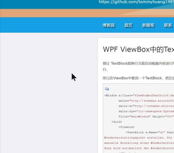Click the paragraph starting 想让 TextBlock
The height and width of the screenshot is (153, 174).
point(138,66)
